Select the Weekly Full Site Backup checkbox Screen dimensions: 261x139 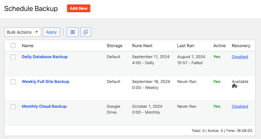click(13, 82)
